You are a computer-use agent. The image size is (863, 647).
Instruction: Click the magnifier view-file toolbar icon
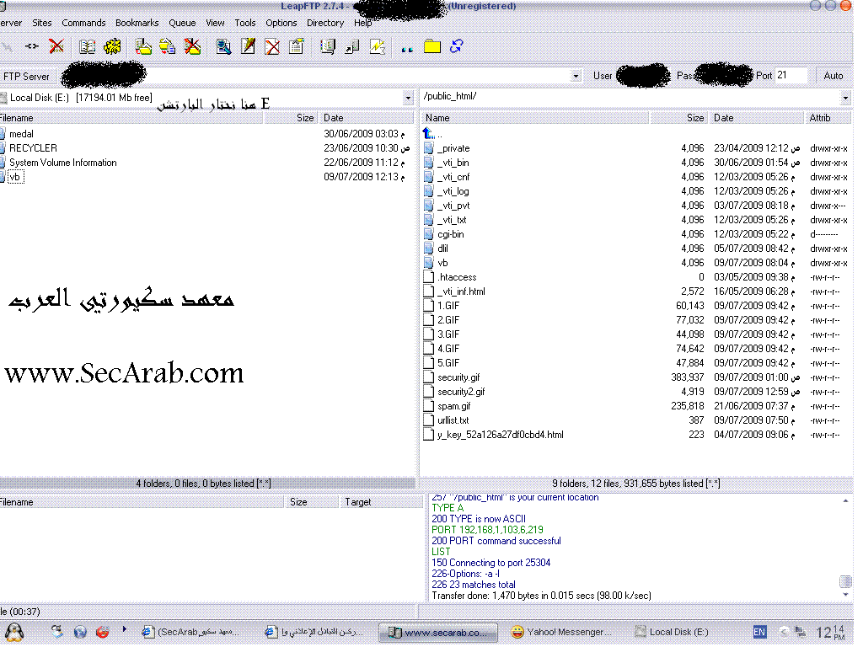point(223,46)
